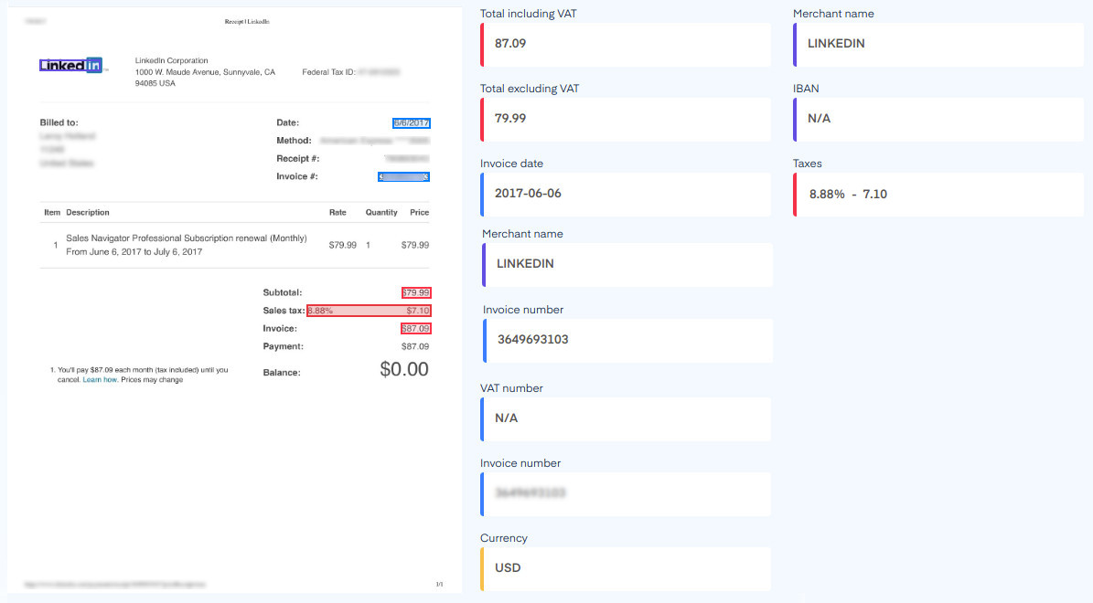Click the highlighted Invoice amount $87.09
1093x603 pixels.
pos(415,328)
